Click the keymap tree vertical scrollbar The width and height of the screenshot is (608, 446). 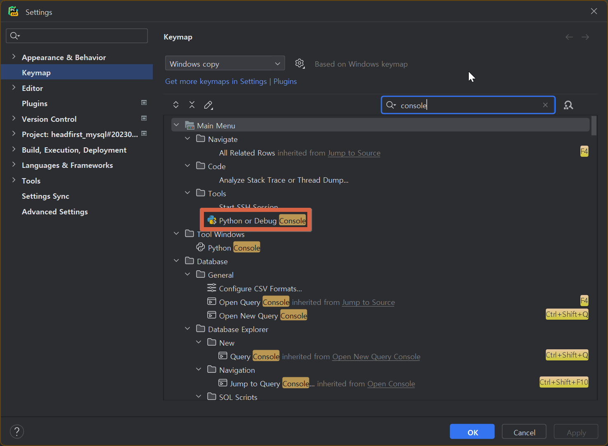594,126
